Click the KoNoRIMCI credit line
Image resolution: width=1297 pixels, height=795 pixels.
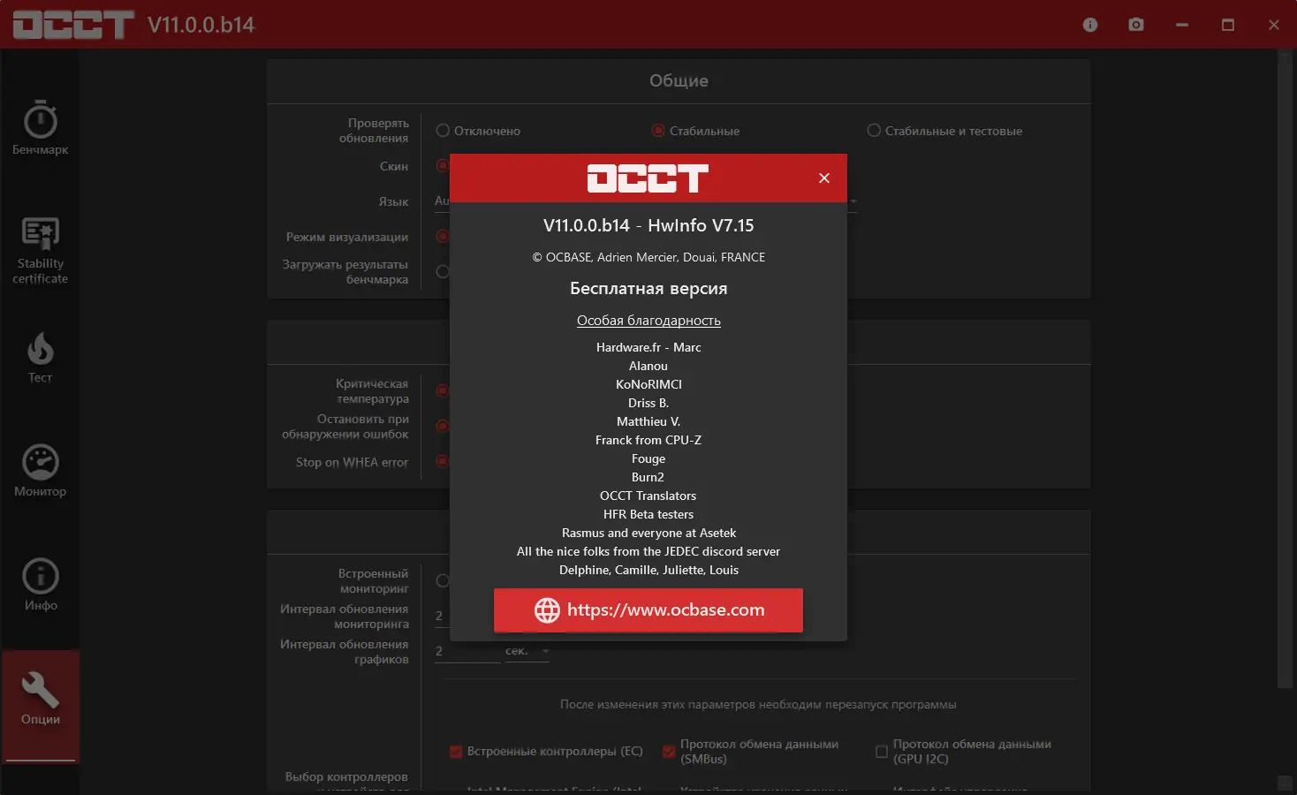648,384
